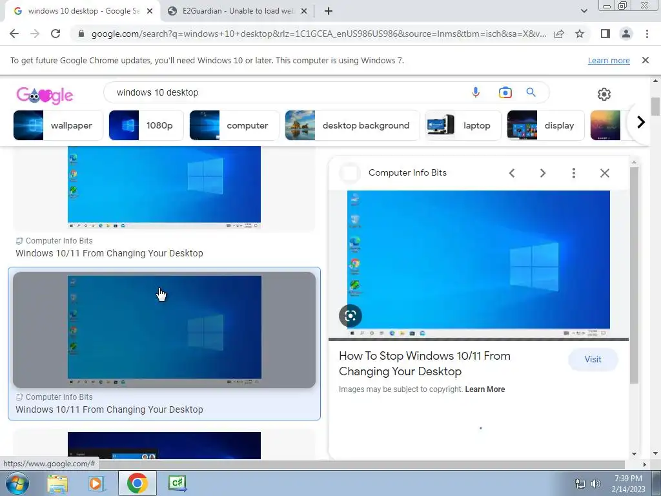
Task: Open preview panel more options menu
Action: point(573,173)
